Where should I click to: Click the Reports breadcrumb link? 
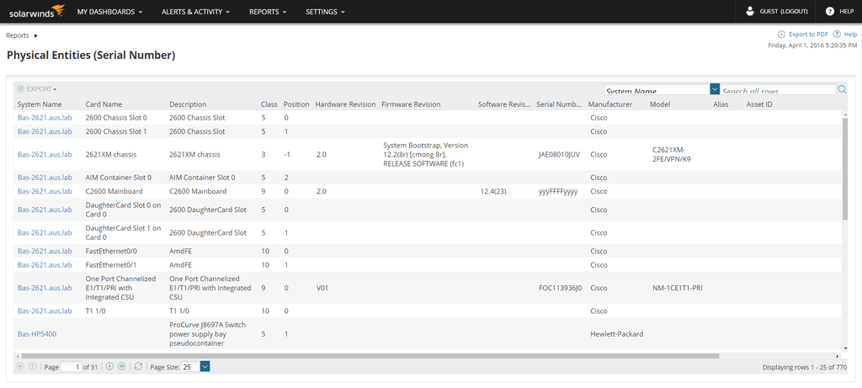pos(18,35)
